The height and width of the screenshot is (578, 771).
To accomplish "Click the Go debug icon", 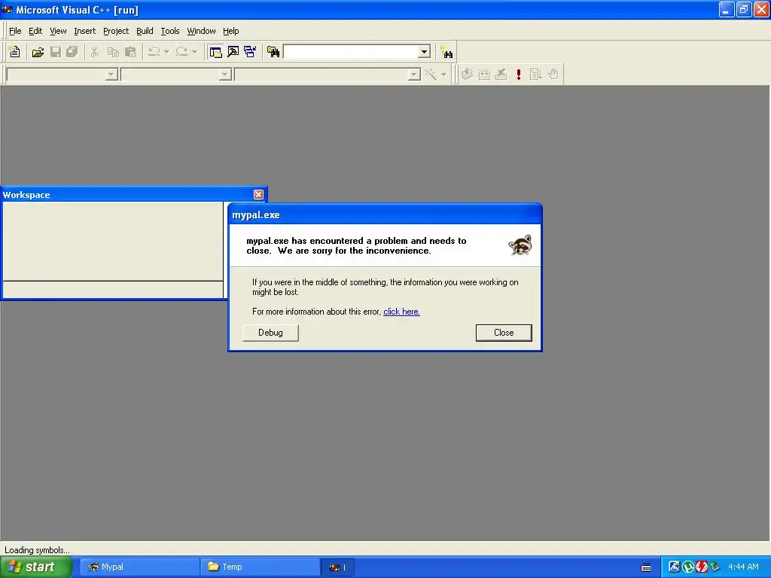I will [x=535, y=75].
